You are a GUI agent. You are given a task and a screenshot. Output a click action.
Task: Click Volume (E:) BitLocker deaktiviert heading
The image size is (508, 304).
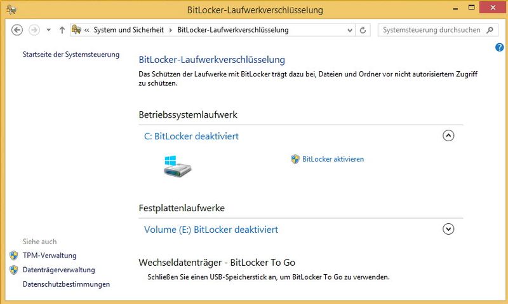click(x=211, y=230)
